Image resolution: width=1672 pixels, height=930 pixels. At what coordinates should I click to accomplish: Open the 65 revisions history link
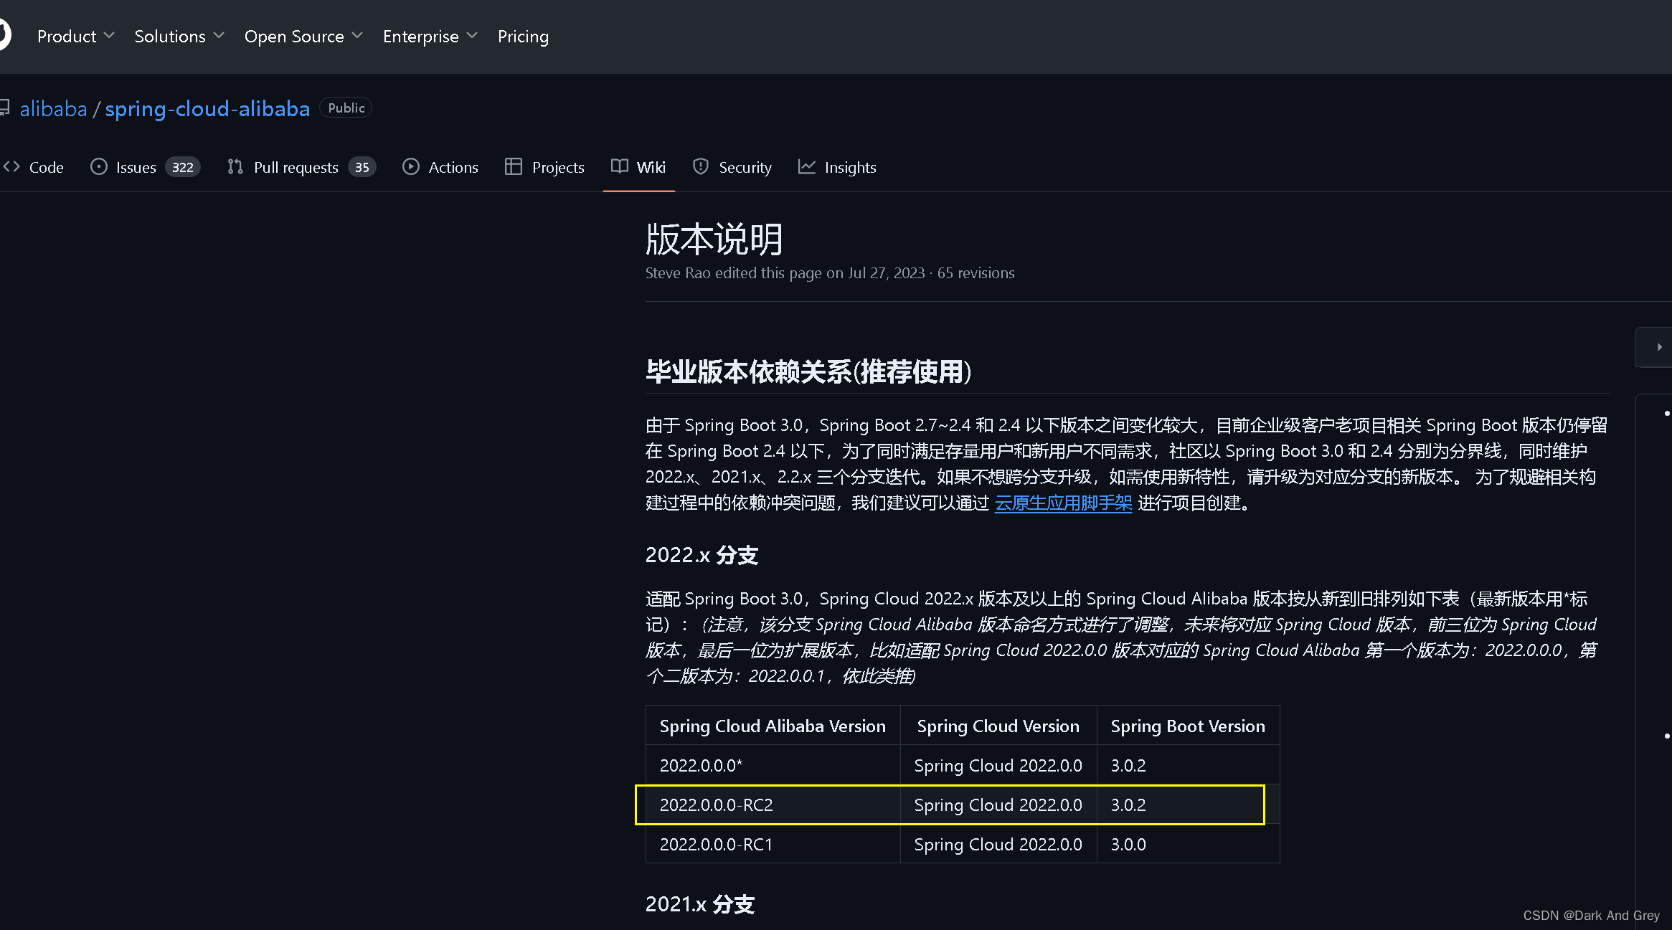(x=976, y=273)
